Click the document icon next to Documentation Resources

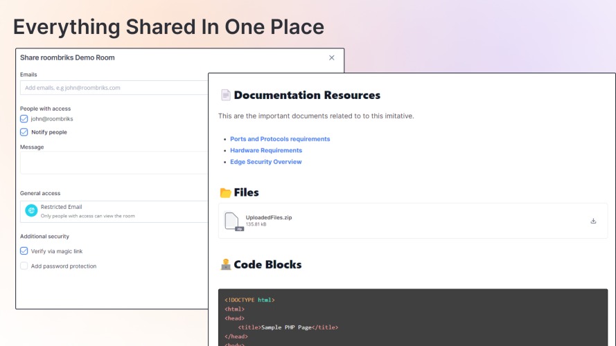[225, 95]
